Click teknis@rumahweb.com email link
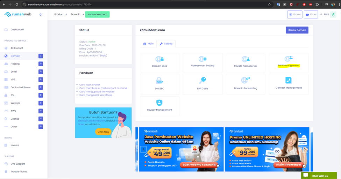 coord(92,121)
